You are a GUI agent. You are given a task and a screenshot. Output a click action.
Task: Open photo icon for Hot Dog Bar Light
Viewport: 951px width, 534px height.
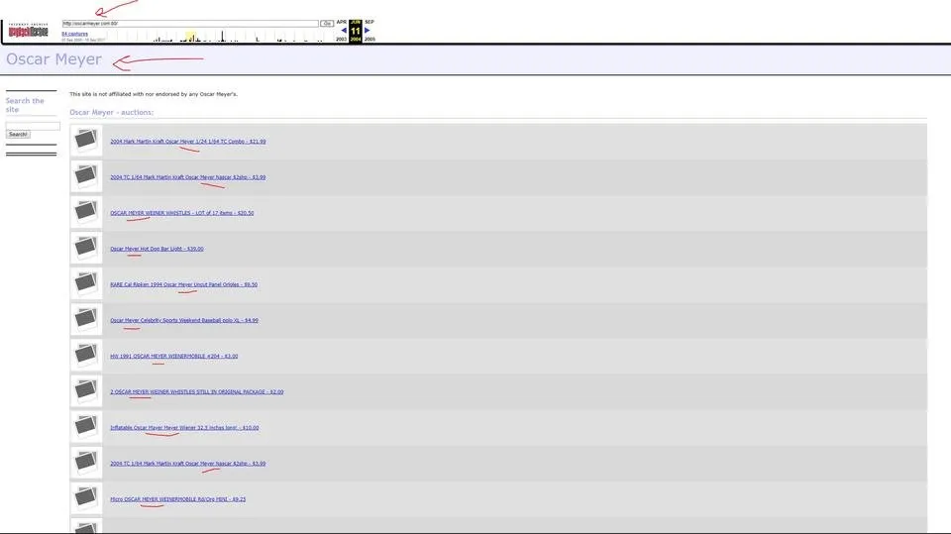(85, 248)
